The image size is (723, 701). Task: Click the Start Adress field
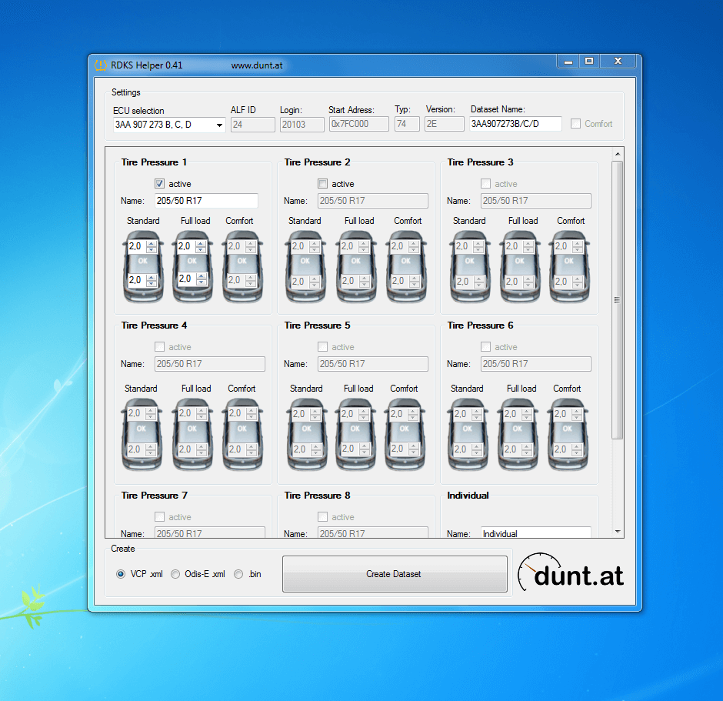(x=358, y=124)
